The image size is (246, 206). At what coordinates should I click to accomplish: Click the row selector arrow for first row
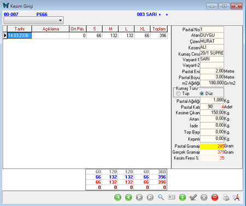coord(5,36)
